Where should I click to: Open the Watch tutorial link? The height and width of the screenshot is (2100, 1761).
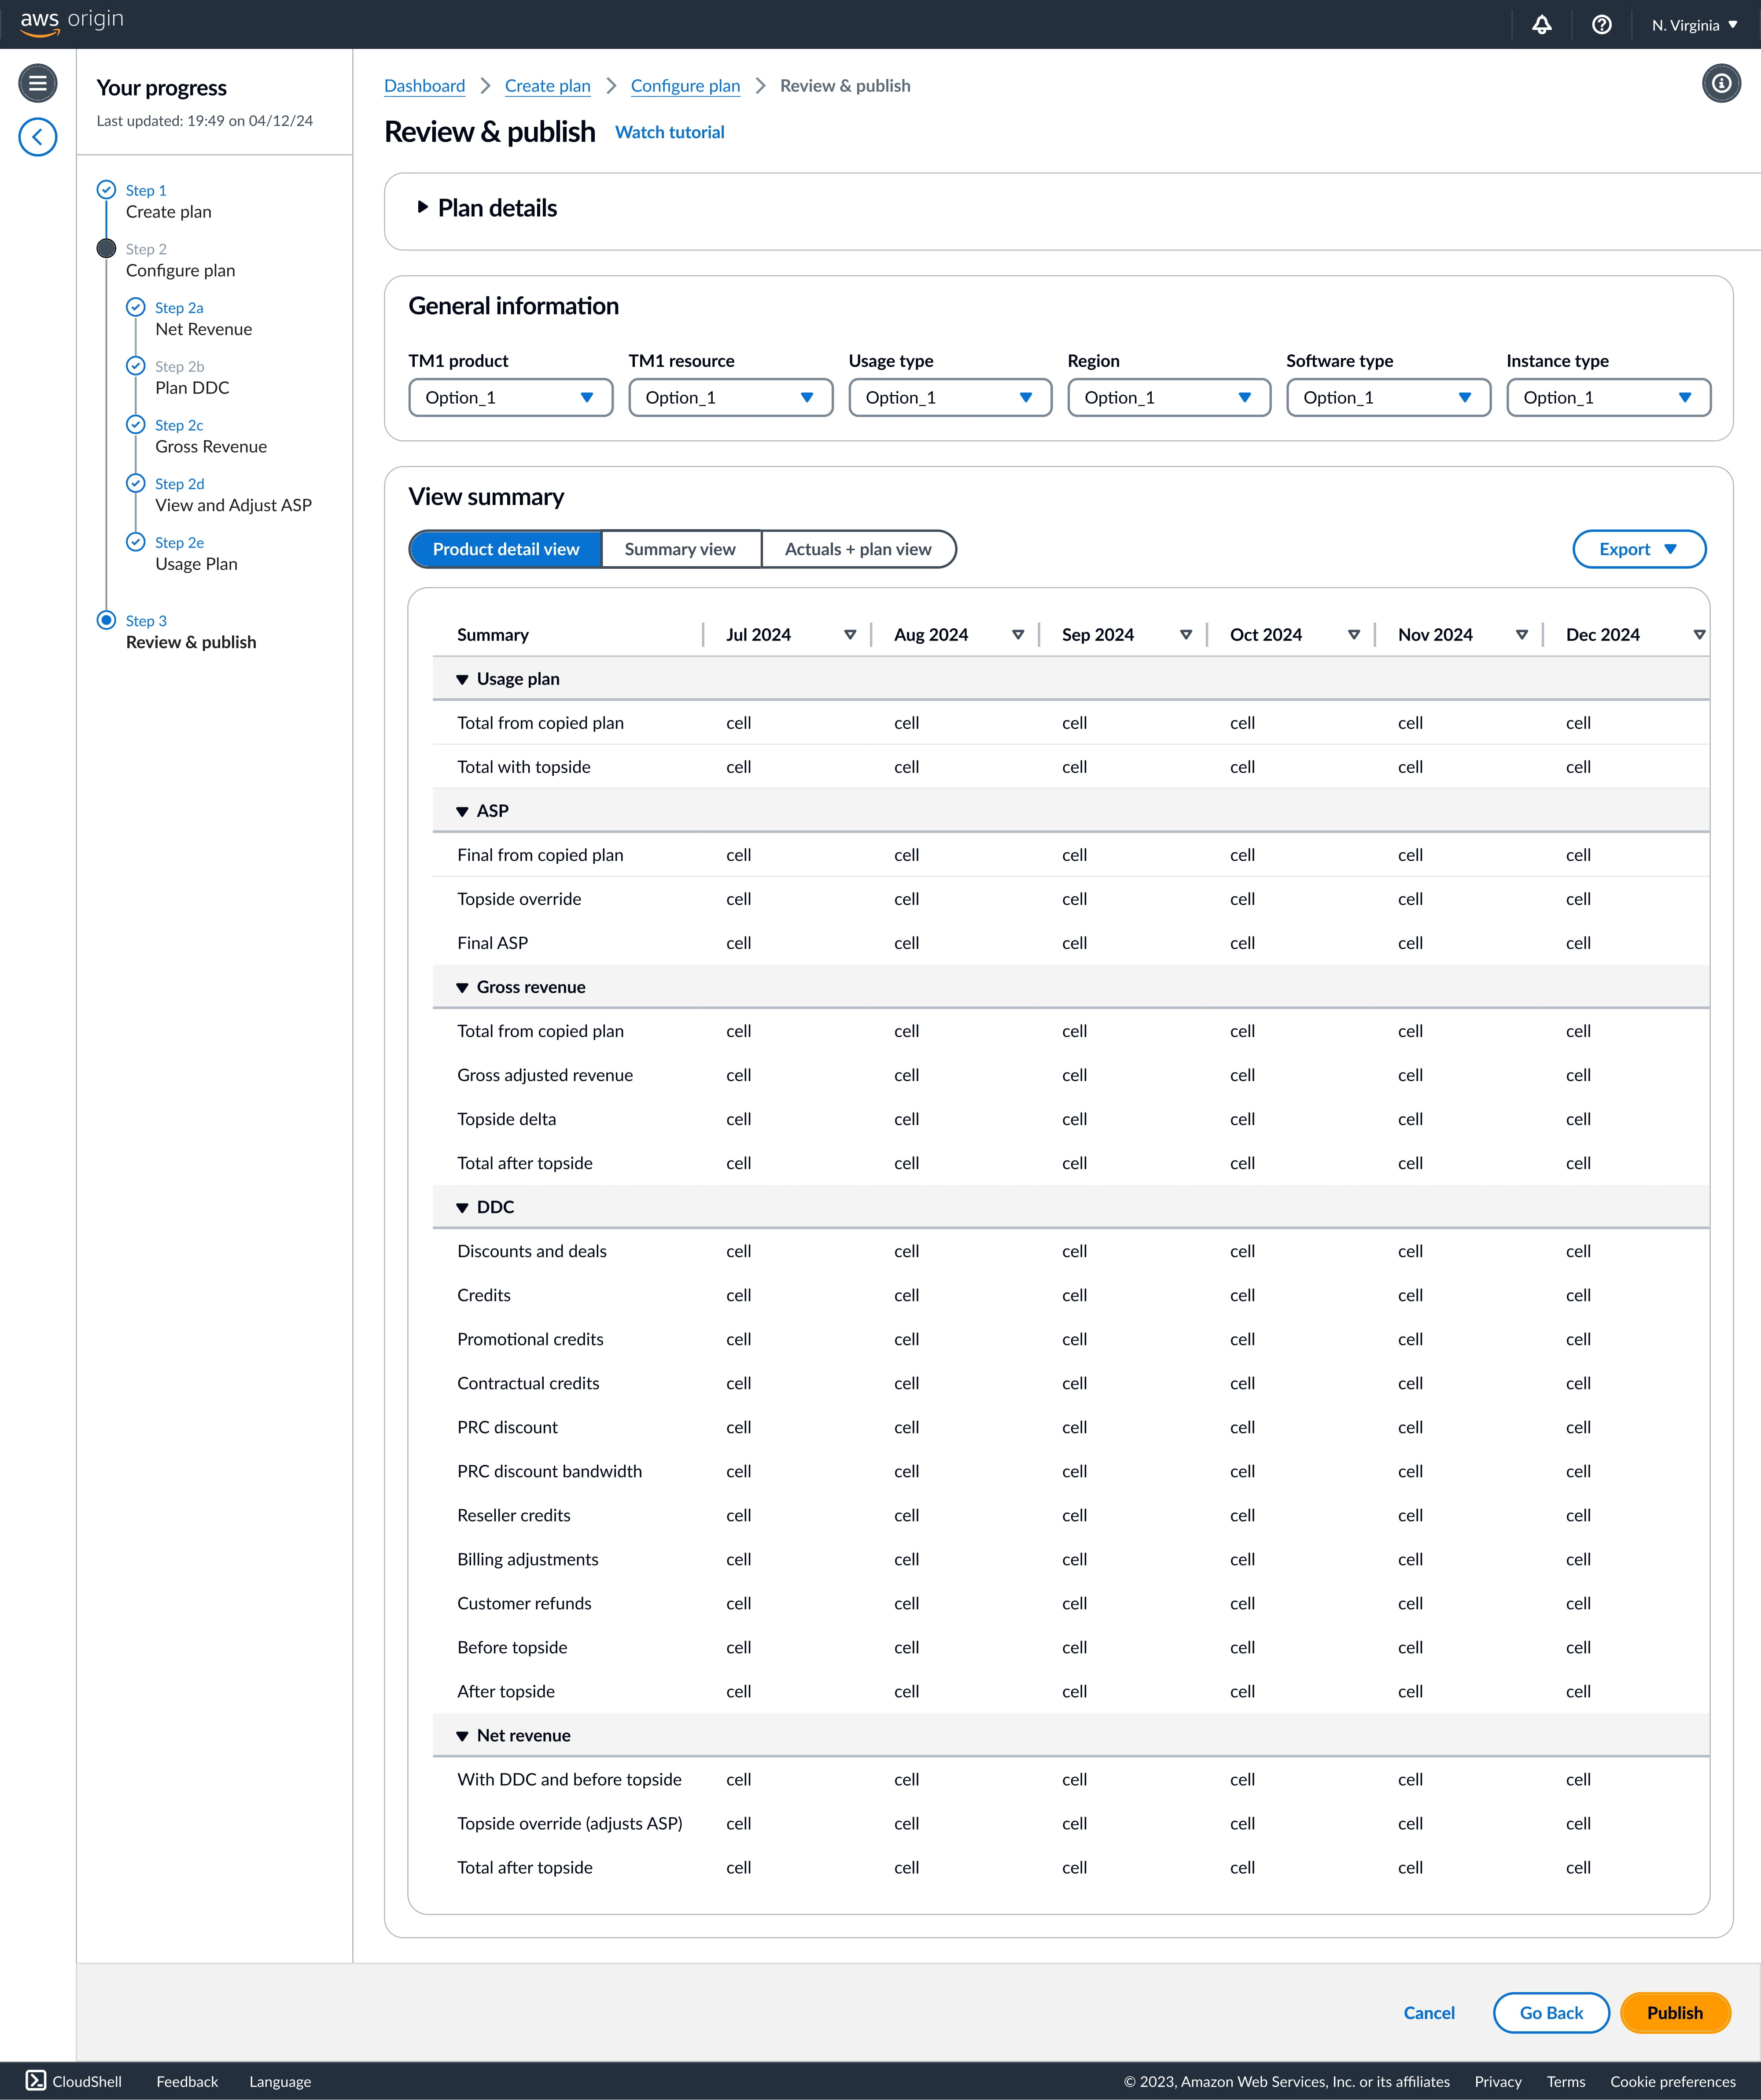669,132
